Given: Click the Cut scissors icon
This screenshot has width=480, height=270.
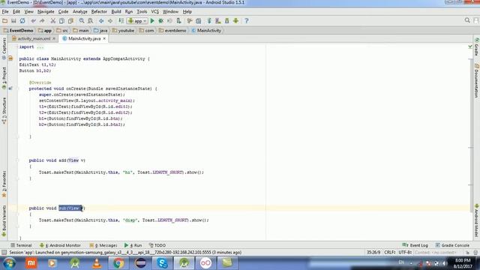Looking at the screenshot, I should click(x=53, y=21).
